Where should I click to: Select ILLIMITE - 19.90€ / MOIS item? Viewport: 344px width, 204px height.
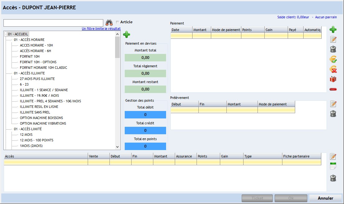pos(39,95)
